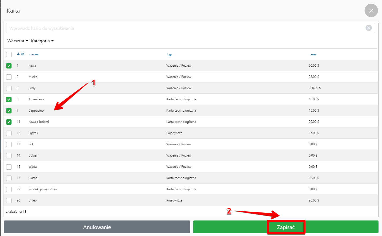Screen dimensions: 382x236
Task: Close the Karta dialog with X button
Action: (x=371, y=11)
